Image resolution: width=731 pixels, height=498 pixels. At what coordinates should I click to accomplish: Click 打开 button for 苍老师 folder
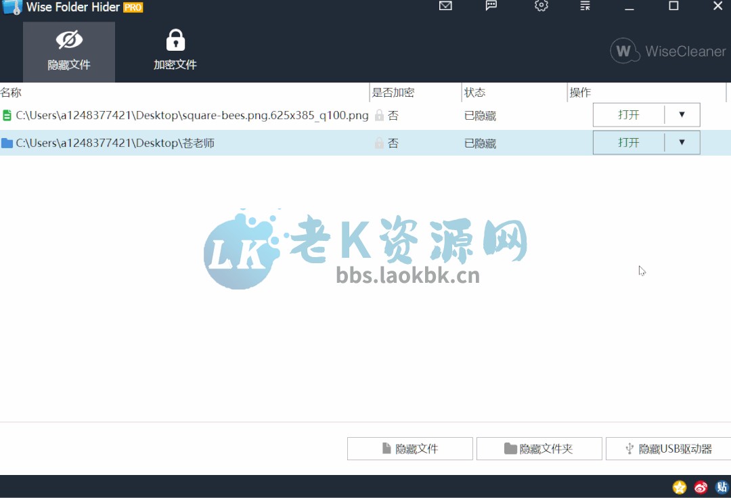[628, 143]
